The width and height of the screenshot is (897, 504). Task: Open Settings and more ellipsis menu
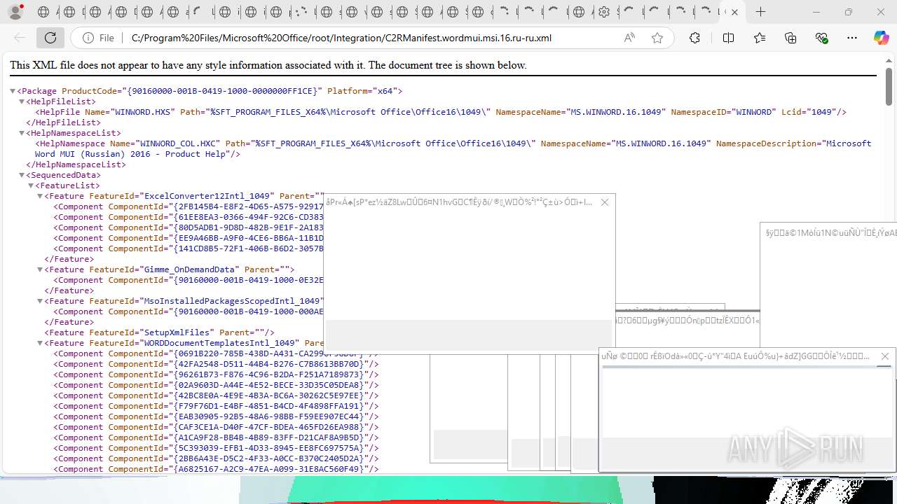852,38
